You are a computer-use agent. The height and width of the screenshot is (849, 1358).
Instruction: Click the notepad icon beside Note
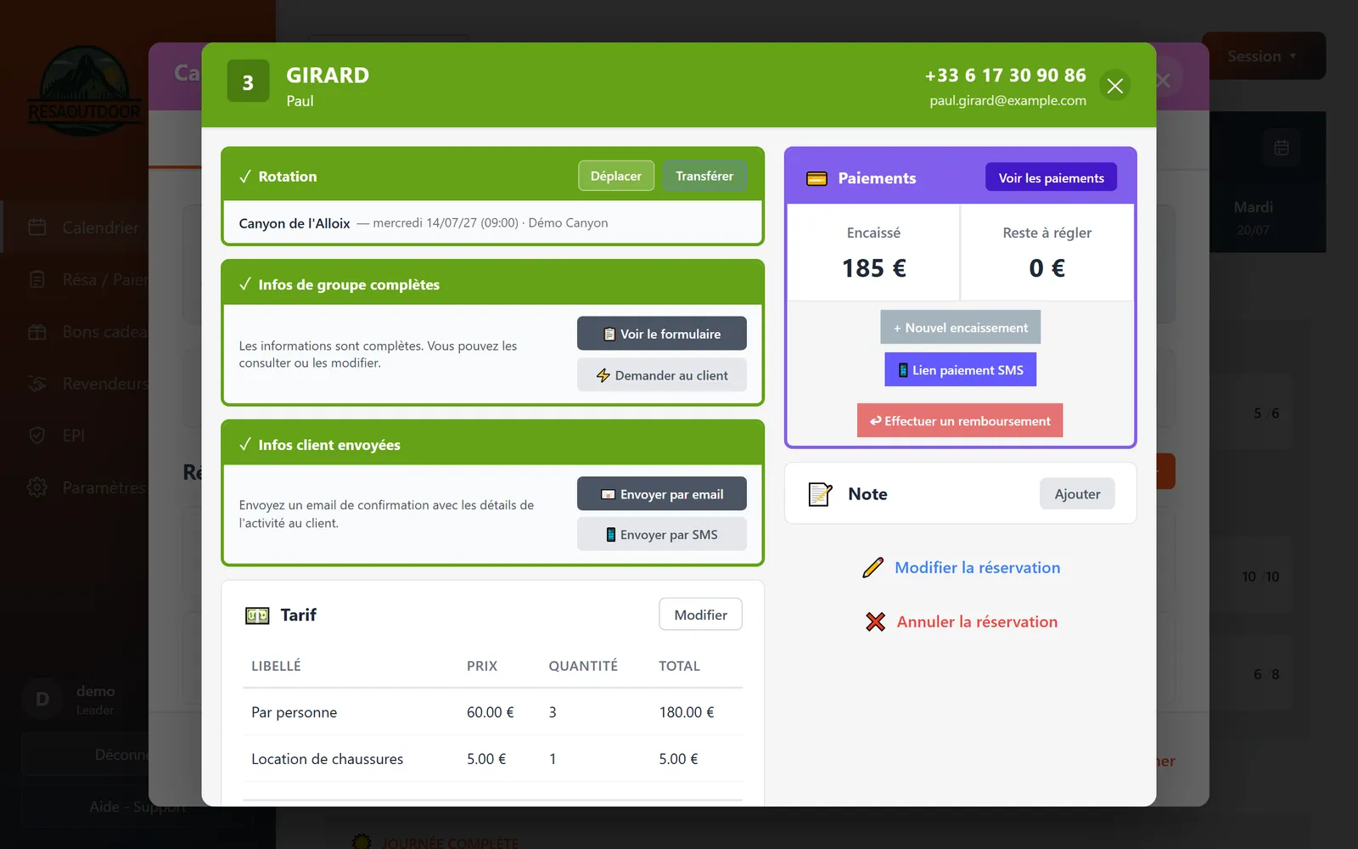(x=820, y=494)
